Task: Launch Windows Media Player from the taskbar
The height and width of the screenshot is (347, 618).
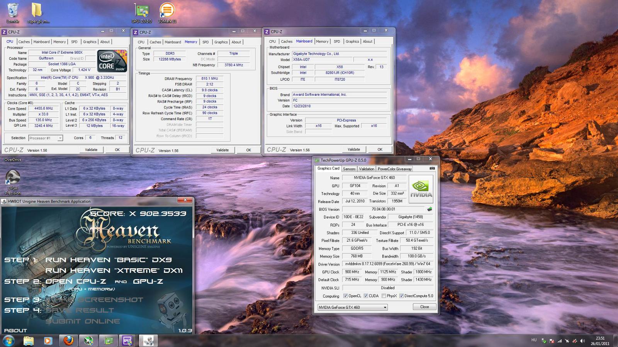Action: tap(48, 341)
